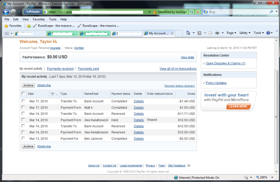This screenshot has width=280, height=182.
Task: Click the flag sort icon in header
Action: tap(53, 94)
